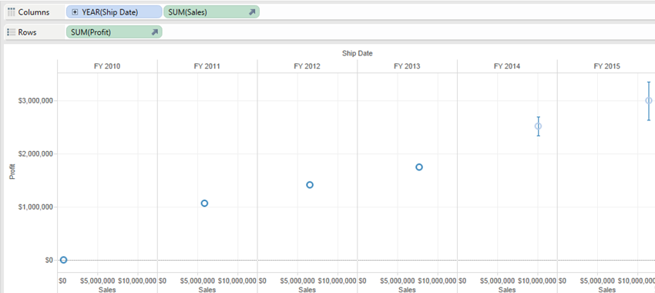The height and width of the screenshot is (293, 655).
Task: Select the SUM(Sales) pill in Columns
Action: click(211, 12)
